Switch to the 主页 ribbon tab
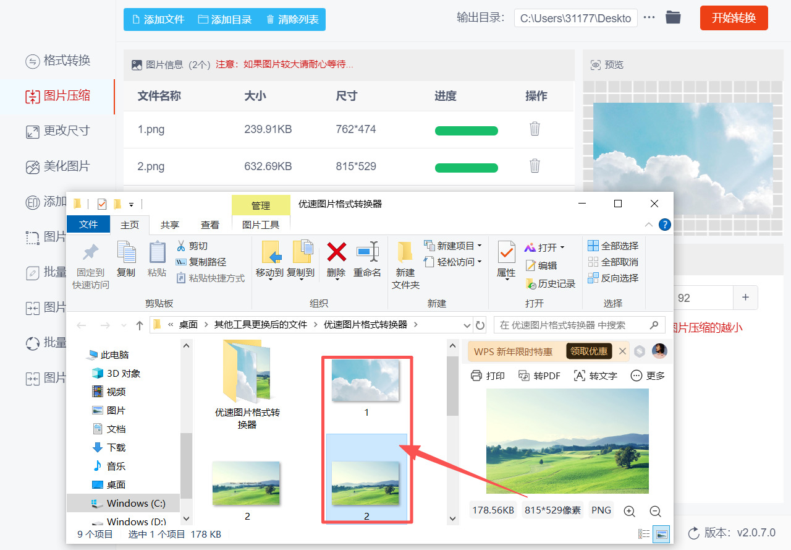791x550 pixels. [130, 225]
